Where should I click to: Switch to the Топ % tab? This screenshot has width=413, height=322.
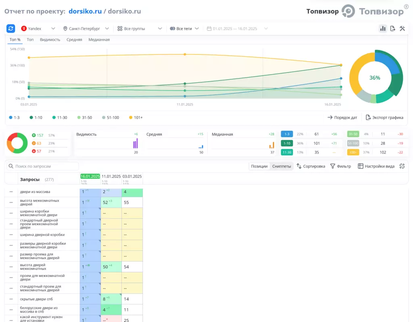coord(15,40)
